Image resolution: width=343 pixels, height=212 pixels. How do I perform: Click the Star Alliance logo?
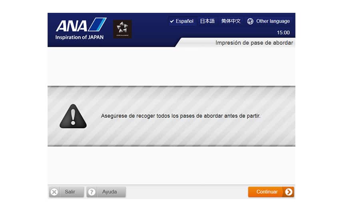(x=122, y=29)
